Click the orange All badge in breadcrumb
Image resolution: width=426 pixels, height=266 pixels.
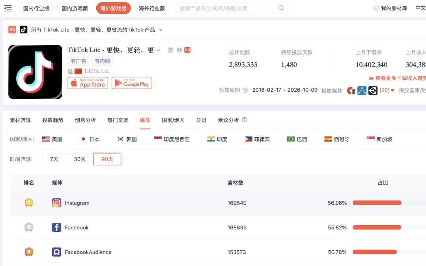pyautogui.click(x=12, y=30)
